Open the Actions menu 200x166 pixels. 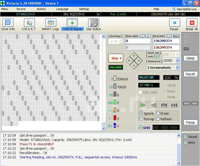41,9
